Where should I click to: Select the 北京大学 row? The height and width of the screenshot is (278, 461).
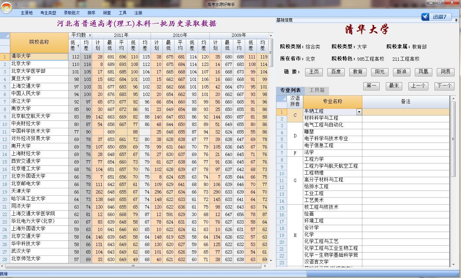[39, 64]
